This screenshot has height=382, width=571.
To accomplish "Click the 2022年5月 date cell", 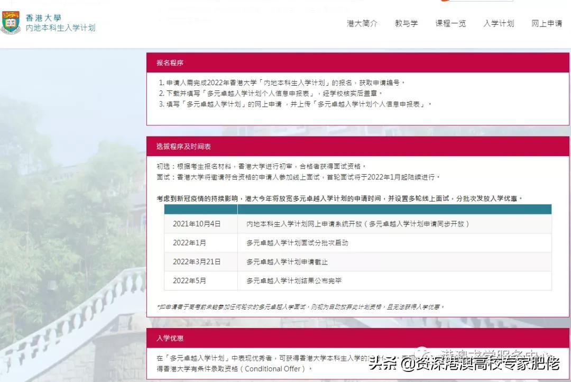I will pyautogui.click(x=201, y=280).
